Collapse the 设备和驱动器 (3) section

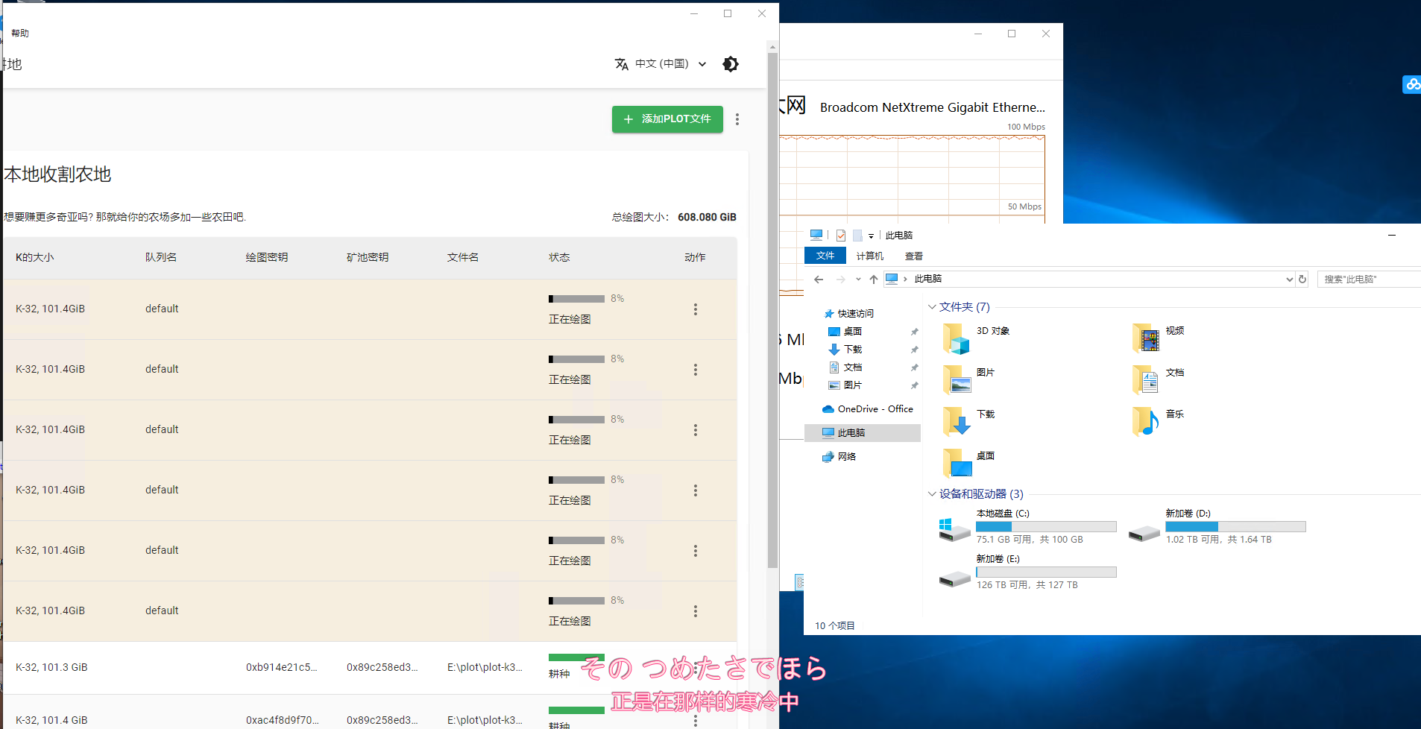(x=932, y=494)
